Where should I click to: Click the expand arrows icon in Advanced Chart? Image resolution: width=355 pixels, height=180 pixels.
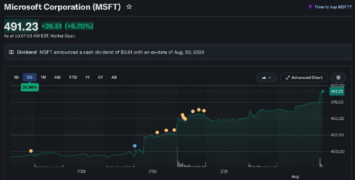(288, 77)
